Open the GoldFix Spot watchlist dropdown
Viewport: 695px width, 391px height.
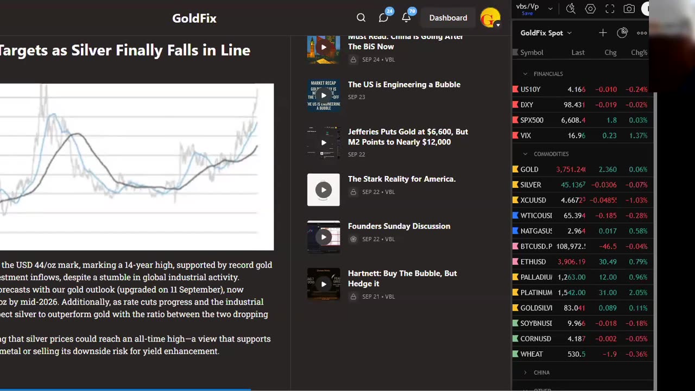coord(546,33)
